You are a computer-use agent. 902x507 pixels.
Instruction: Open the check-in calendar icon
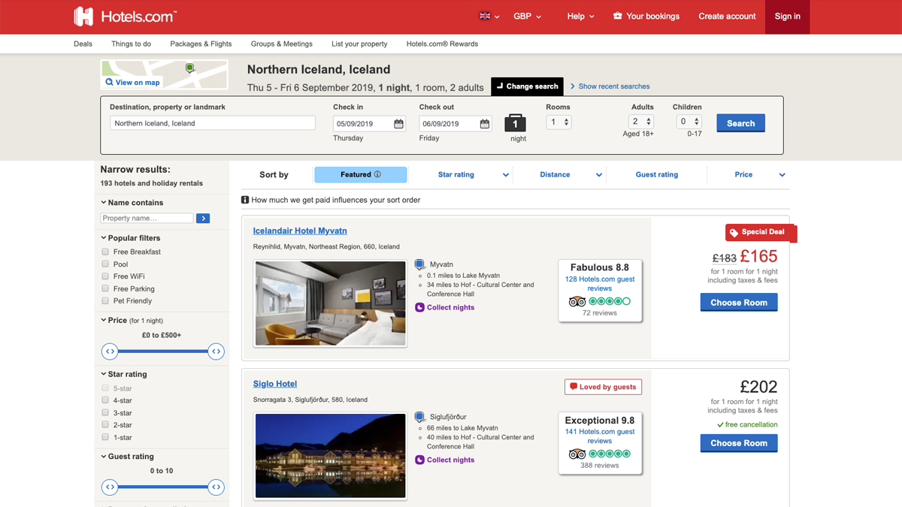point(399,124)
